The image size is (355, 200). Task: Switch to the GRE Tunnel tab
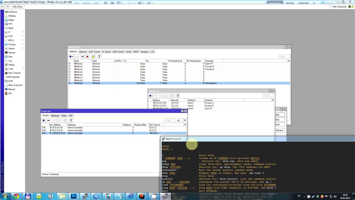pos(118,52)
